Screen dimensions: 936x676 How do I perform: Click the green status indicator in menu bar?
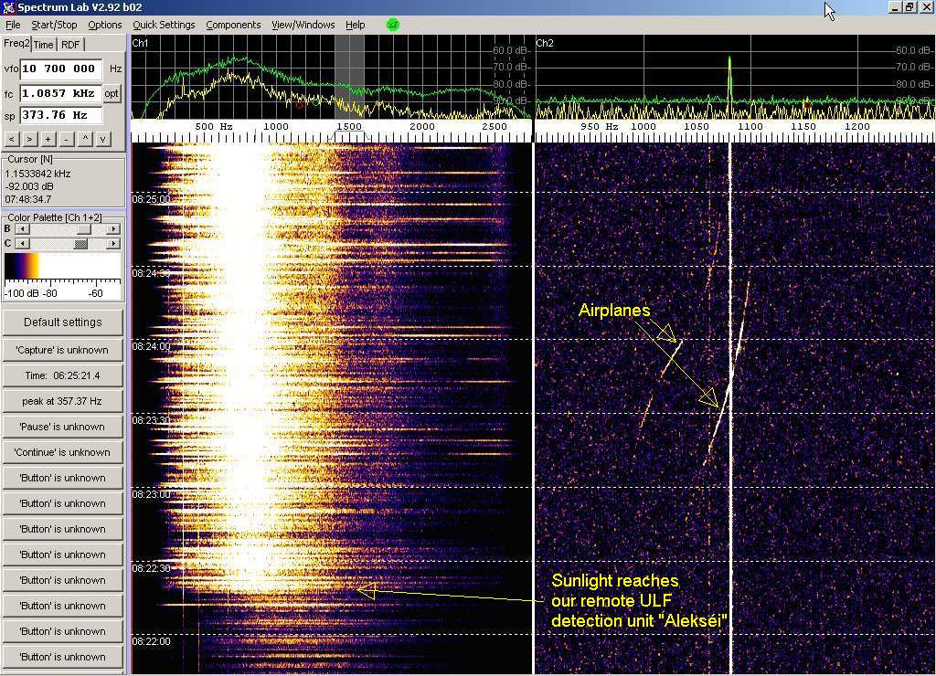point(393,25)
